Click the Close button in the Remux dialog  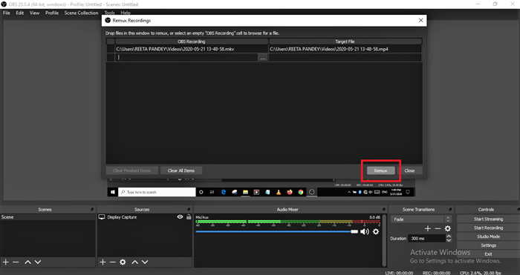(409, 170)
